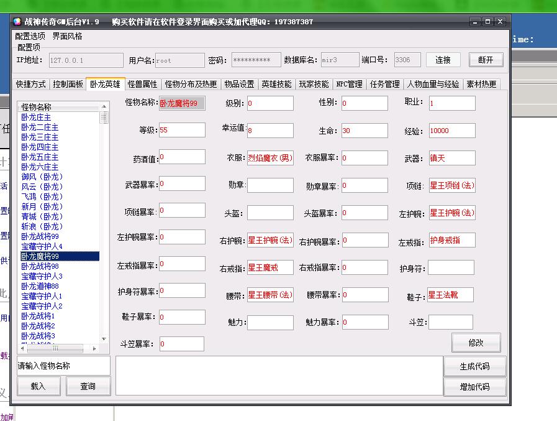The image size is (557, 421).
Task: Open the 配置选项 menu
Action: coord(30,36)
